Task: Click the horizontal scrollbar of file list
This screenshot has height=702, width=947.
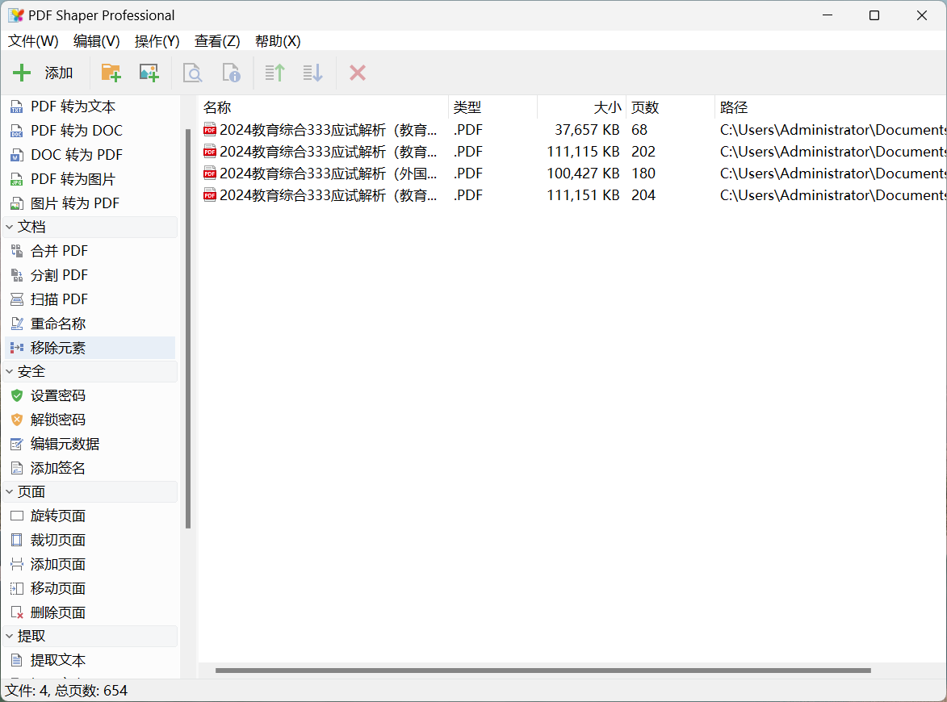Action: click(543, 671)
